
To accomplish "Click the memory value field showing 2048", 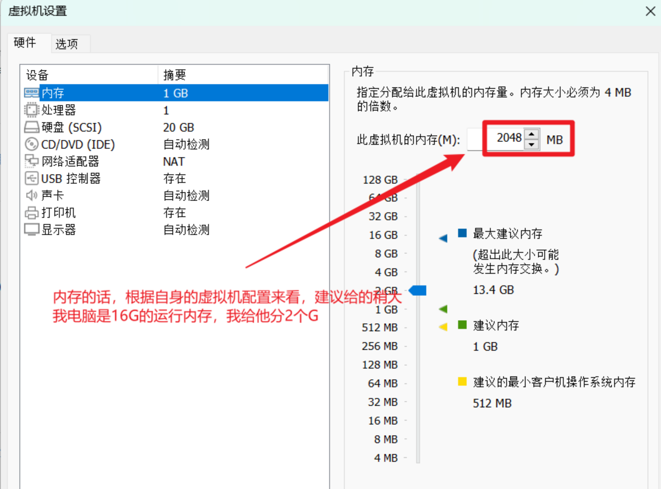I will pos(505,138).
